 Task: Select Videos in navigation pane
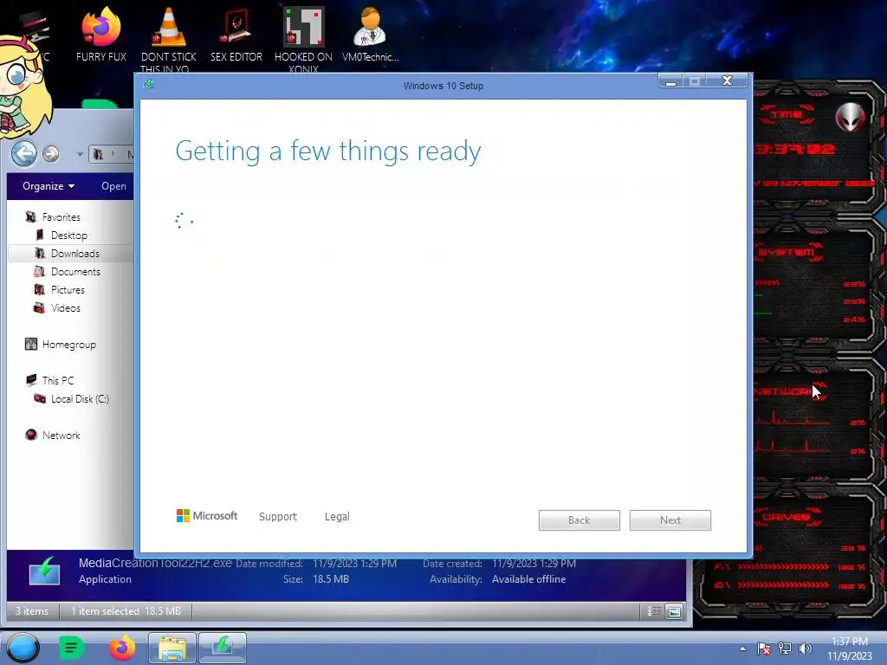tap(66, 307)
